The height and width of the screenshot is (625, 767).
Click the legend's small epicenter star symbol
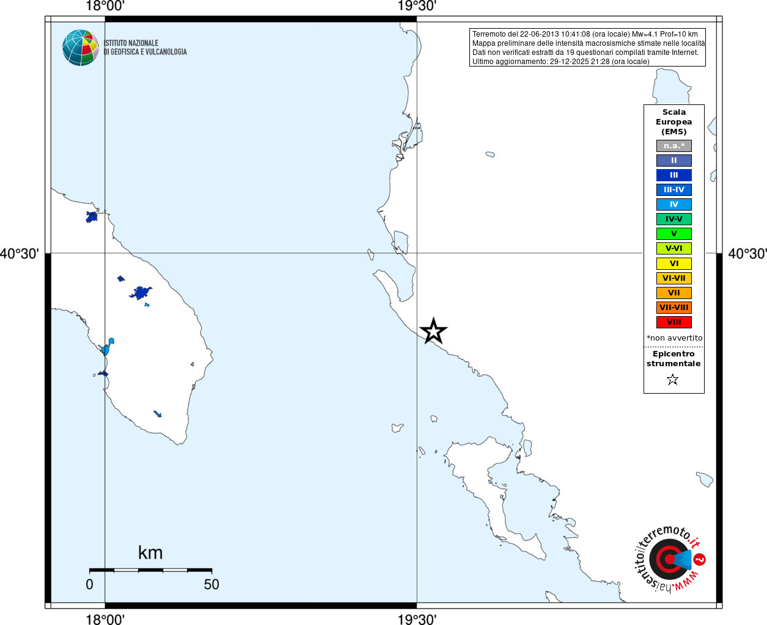point(673,380)
